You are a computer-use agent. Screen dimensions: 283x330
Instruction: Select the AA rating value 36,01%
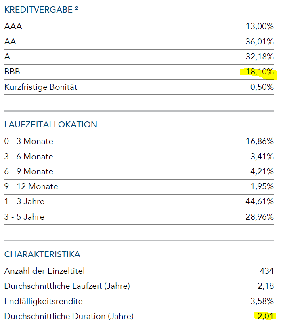click(x=260, y=42)
